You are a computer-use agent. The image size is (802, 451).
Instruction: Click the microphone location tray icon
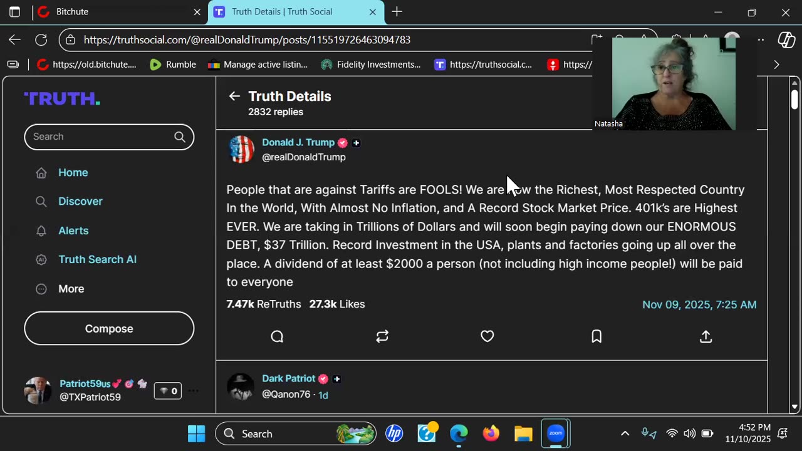click(x=649, y=433)
